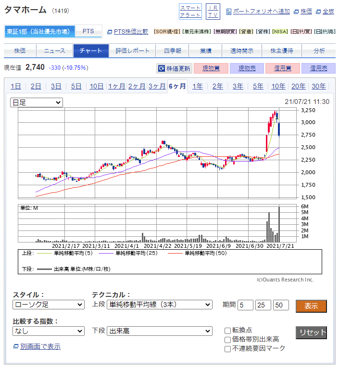Switch to the 株価 tab
This screenshot has height=370, width=339.
point(20,51)
